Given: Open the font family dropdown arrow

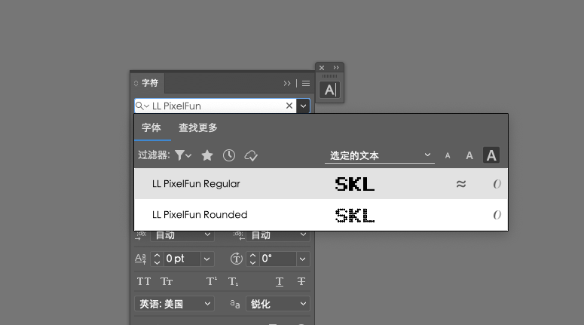Looking at the screenshot, I should (303, 106).
